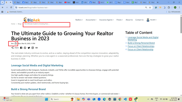
Task: Share the article via the Instagram icon
Action: click(x=33, y=48)
